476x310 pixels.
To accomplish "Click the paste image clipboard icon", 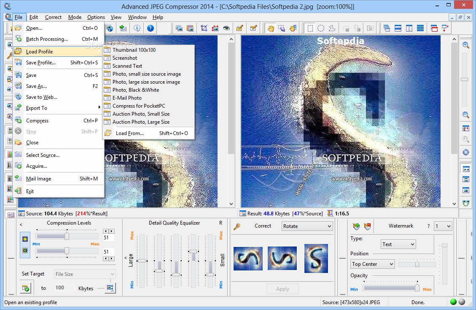I will click(190, 29).
